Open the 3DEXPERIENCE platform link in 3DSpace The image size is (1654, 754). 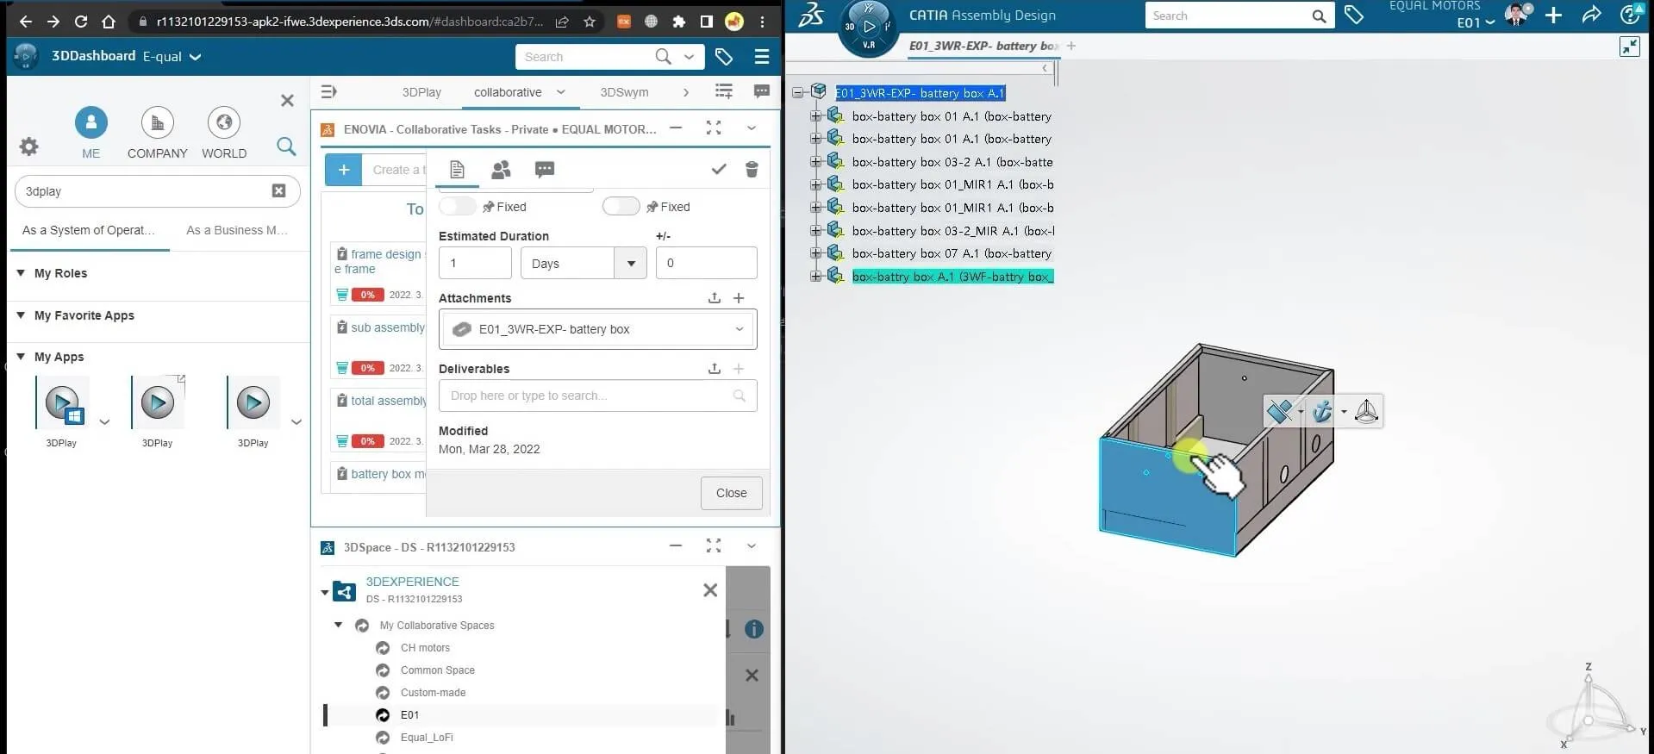tap(413, 582)
